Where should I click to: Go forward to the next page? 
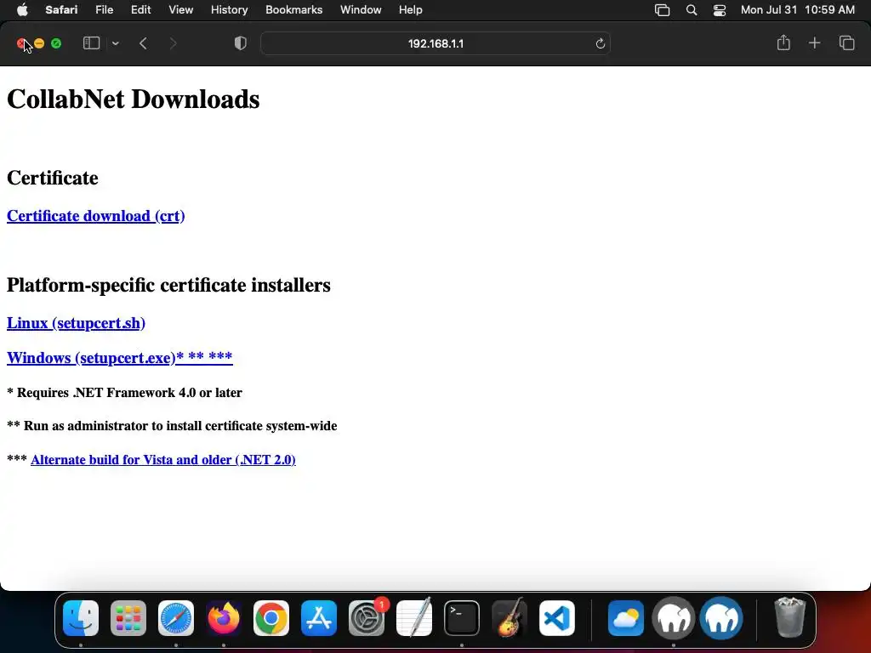(173, 43)
